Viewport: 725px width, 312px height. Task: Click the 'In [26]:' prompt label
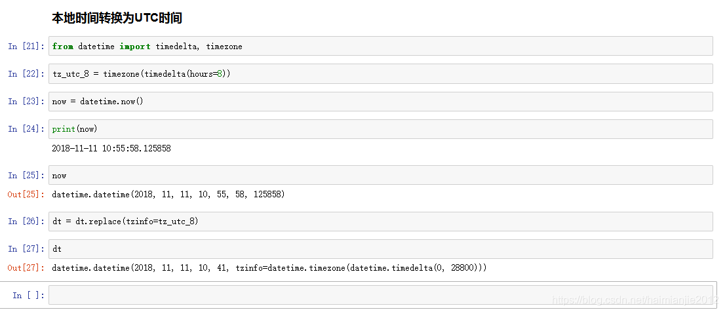[x=26, y=222]
